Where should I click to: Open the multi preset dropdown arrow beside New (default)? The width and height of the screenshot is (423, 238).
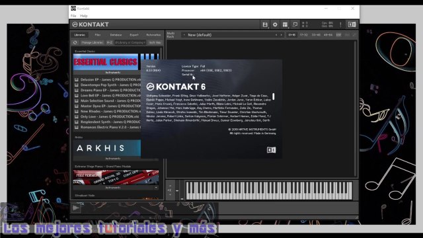click(x=184, y=35)
